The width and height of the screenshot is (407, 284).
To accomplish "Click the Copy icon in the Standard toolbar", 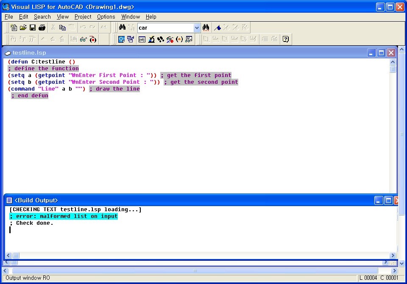I will (62, 27).
